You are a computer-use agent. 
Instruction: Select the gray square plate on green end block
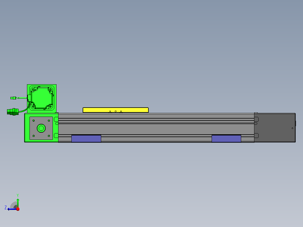pyautogui.click(x=41, y=128)
